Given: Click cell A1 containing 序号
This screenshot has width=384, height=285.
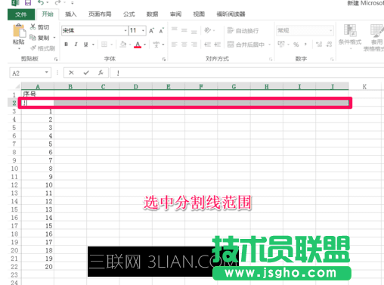Looking at the screenshot, I should (x=38, y=94).
